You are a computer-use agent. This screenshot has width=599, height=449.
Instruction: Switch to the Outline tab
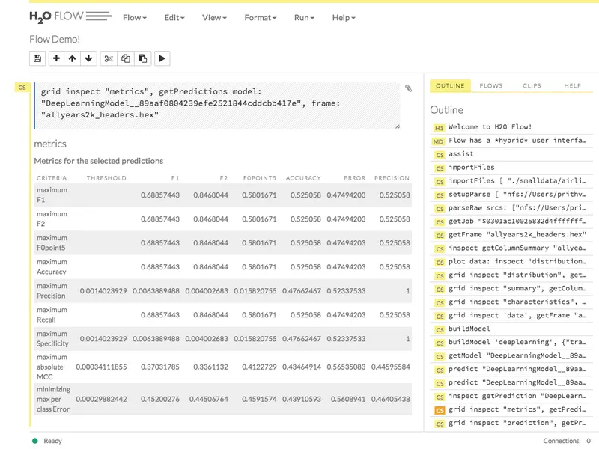(x=450, y=85)
